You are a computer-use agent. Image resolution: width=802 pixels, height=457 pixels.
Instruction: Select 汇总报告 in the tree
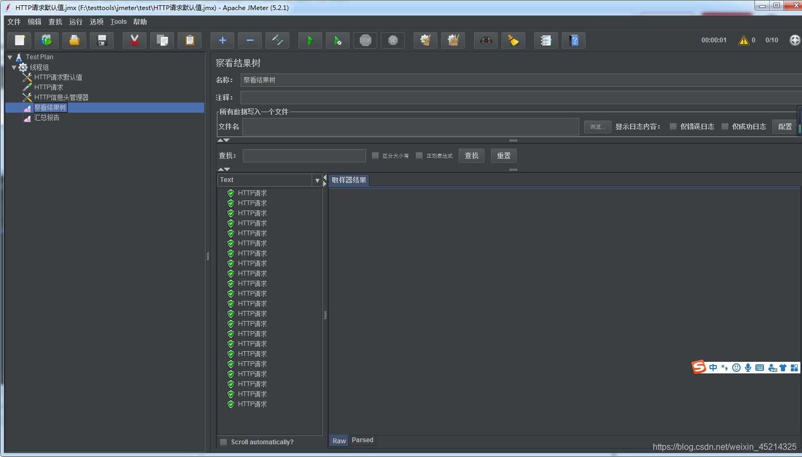(x=47, y=117)
